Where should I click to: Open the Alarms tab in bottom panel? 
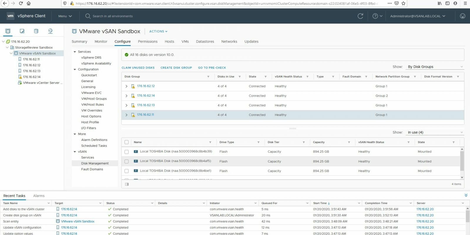[39, 196]
